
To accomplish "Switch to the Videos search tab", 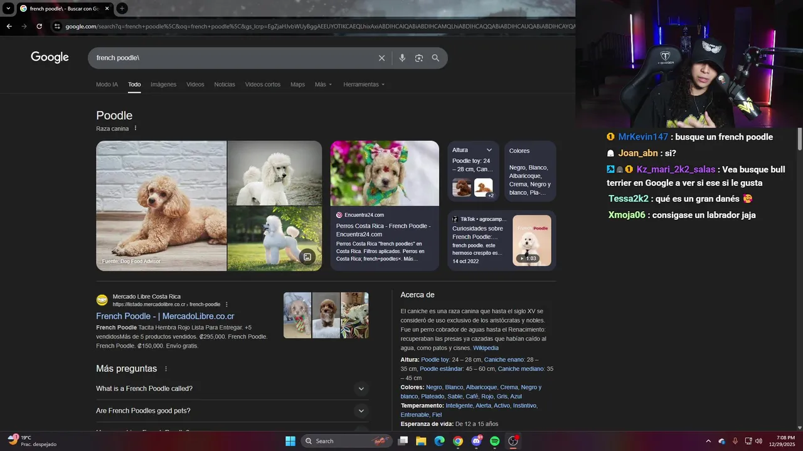I will pos(195,85).
